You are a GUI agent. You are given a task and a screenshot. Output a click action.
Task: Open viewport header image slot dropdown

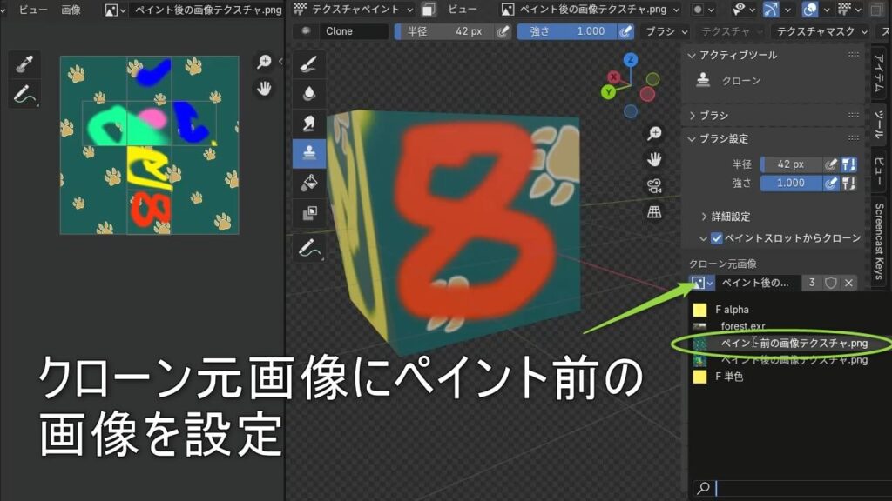coord(591,9)
